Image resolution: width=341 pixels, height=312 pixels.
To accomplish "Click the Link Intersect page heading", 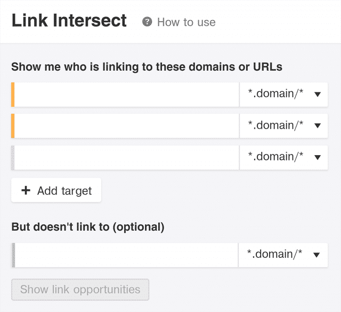I will [x=69, y=20].
